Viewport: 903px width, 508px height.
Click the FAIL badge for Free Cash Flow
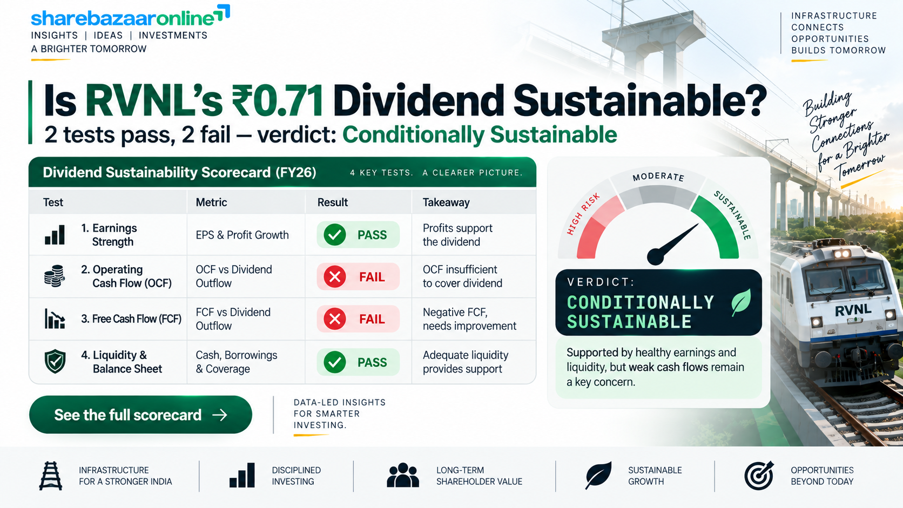358,319
